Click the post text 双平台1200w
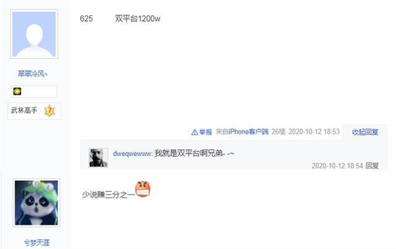This screenshot has height=249, width=396. (137, 19)
